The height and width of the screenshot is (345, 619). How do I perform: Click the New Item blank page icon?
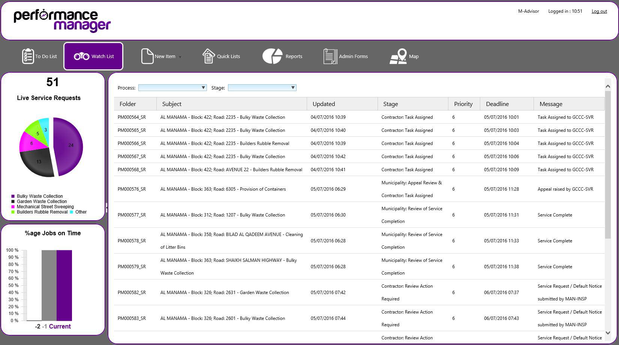[x=147, y=56]
